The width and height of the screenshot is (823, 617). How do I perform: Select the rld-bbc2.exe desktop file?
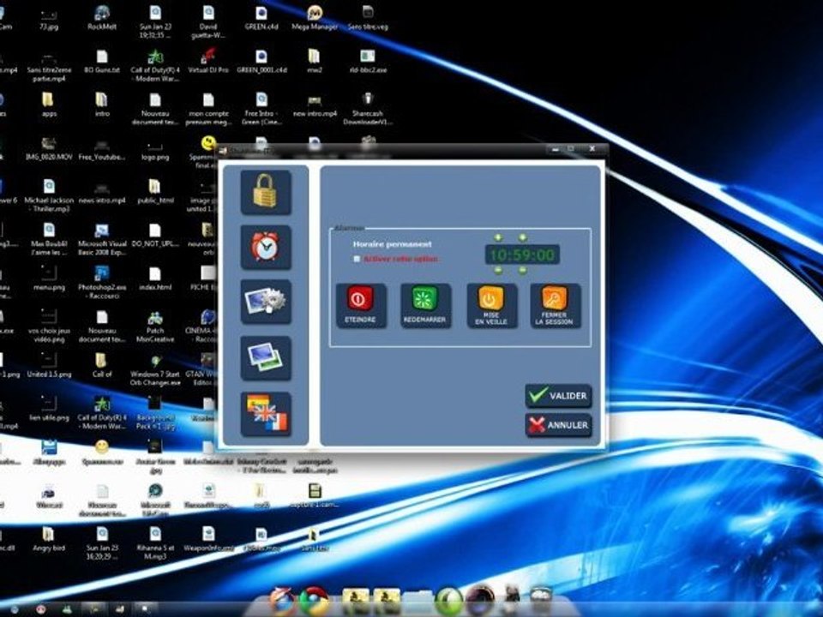pyautogui.click(x=368, y=62)
